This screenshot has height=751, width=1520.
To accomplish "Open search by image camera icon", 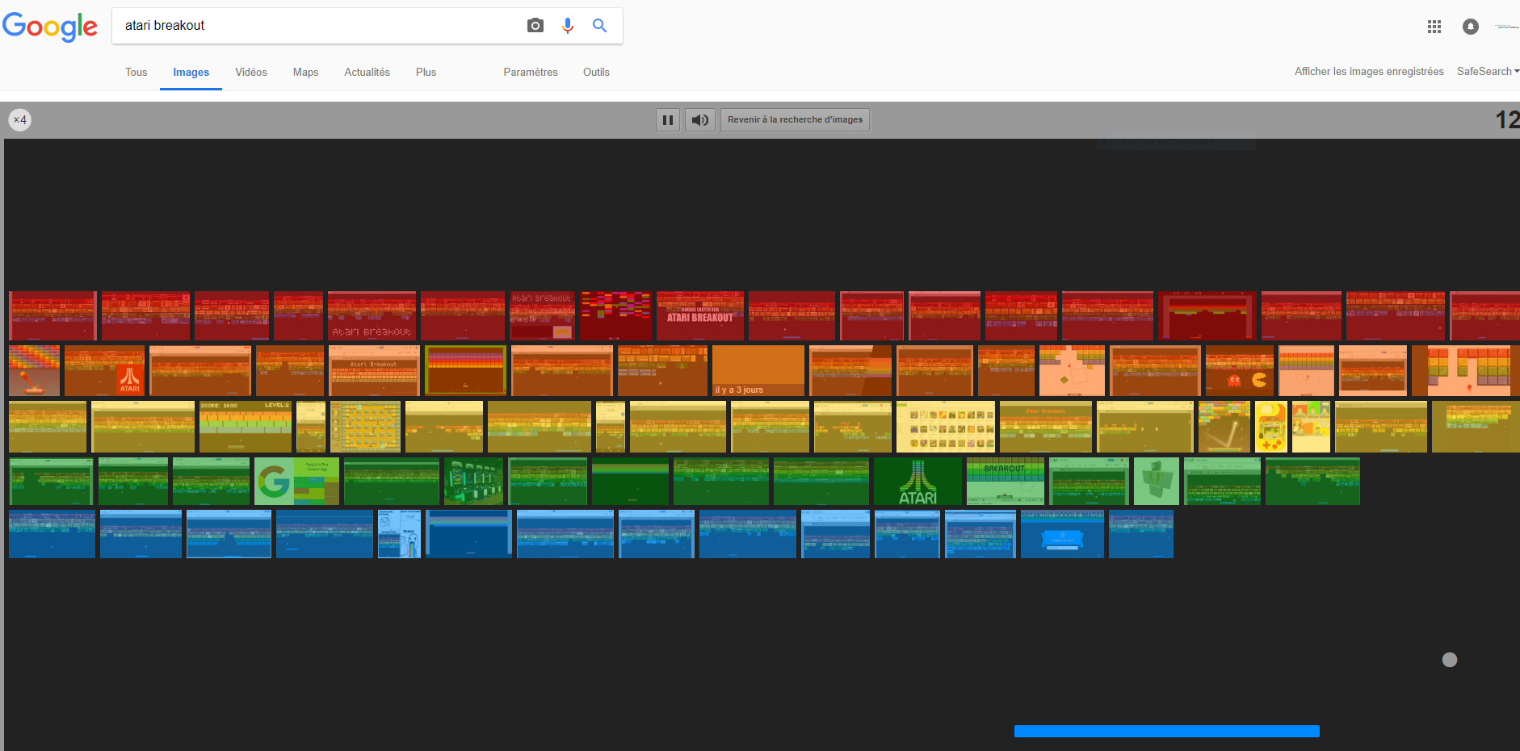I will click(535, 26).
